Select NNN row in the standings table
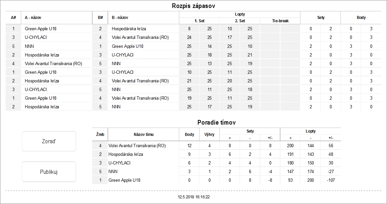The height and width of the screenshot is (204, 387). (113, 171)
